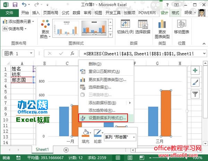
Task: Click the Fill paint bucket icon
Action: [x=85, y=133]
